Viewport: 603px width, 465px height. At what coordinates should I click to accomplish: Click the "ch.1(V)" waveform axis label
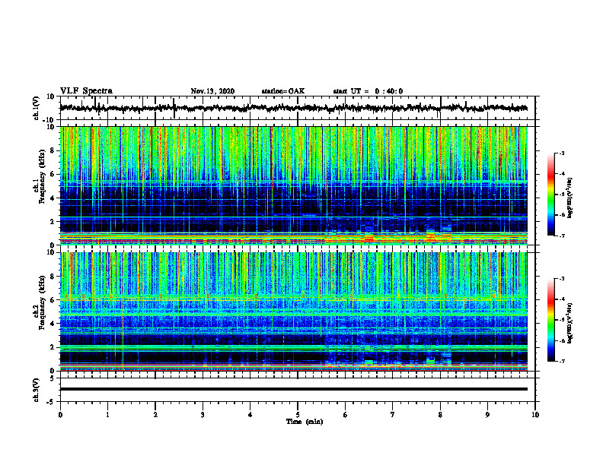[37, 108]
